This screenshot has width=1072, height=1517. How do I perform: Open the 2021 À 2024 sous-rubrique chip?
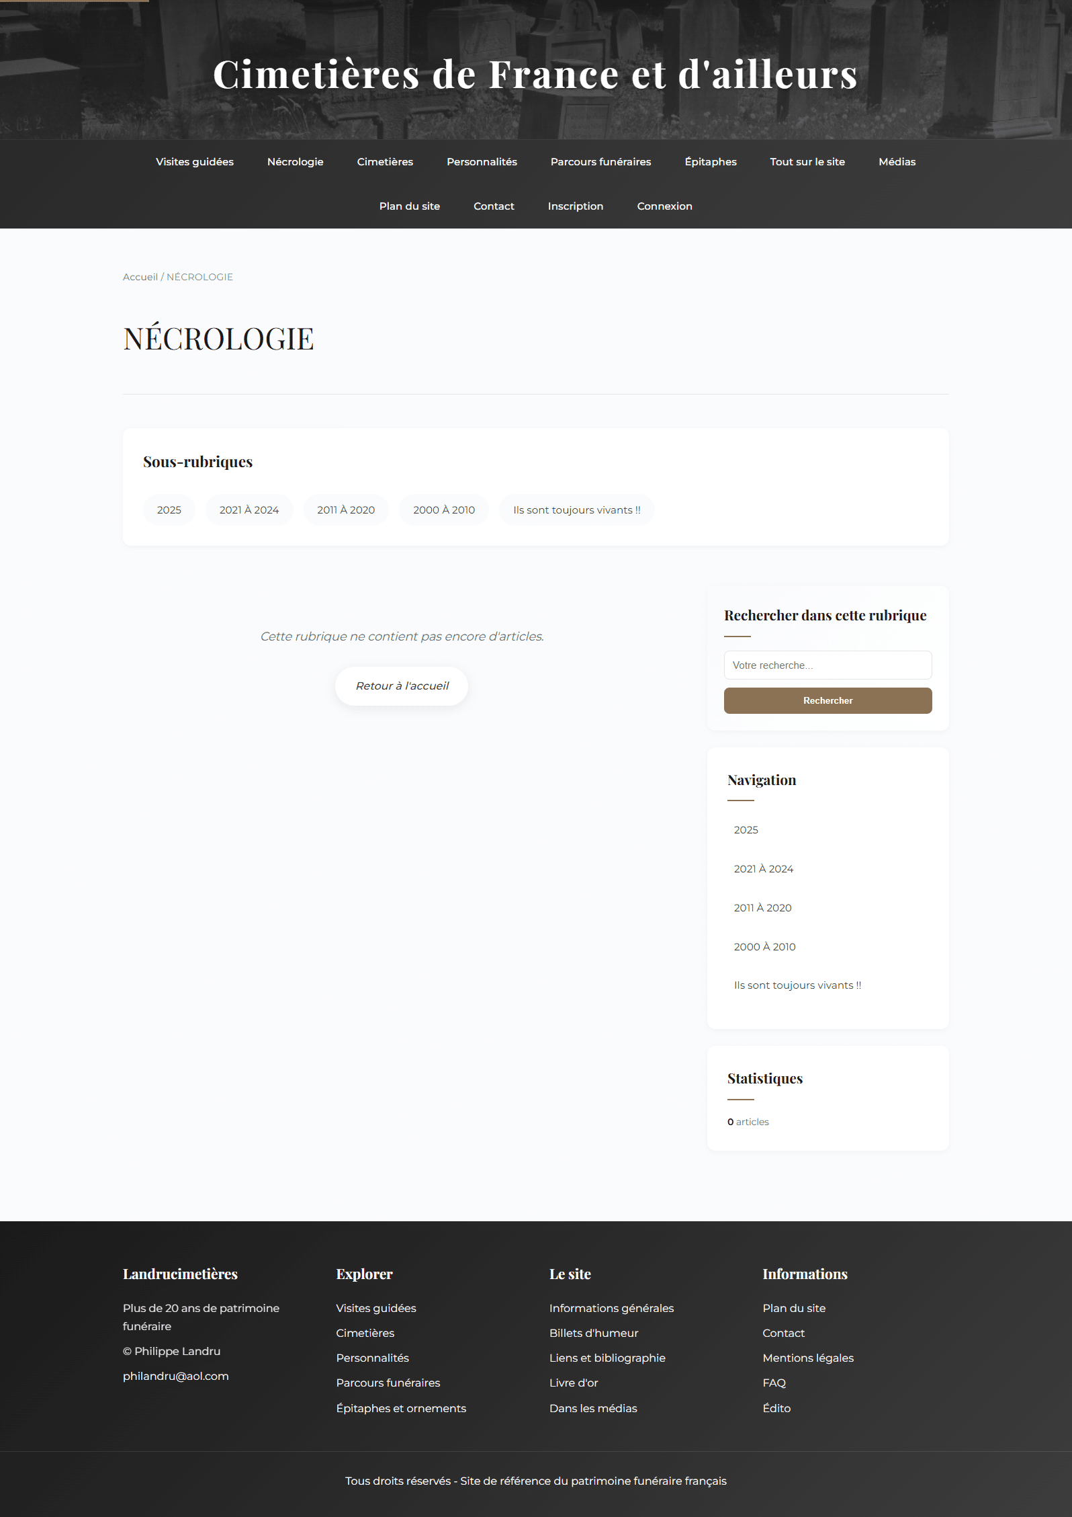pyautogui.click(x=249, y=510)
